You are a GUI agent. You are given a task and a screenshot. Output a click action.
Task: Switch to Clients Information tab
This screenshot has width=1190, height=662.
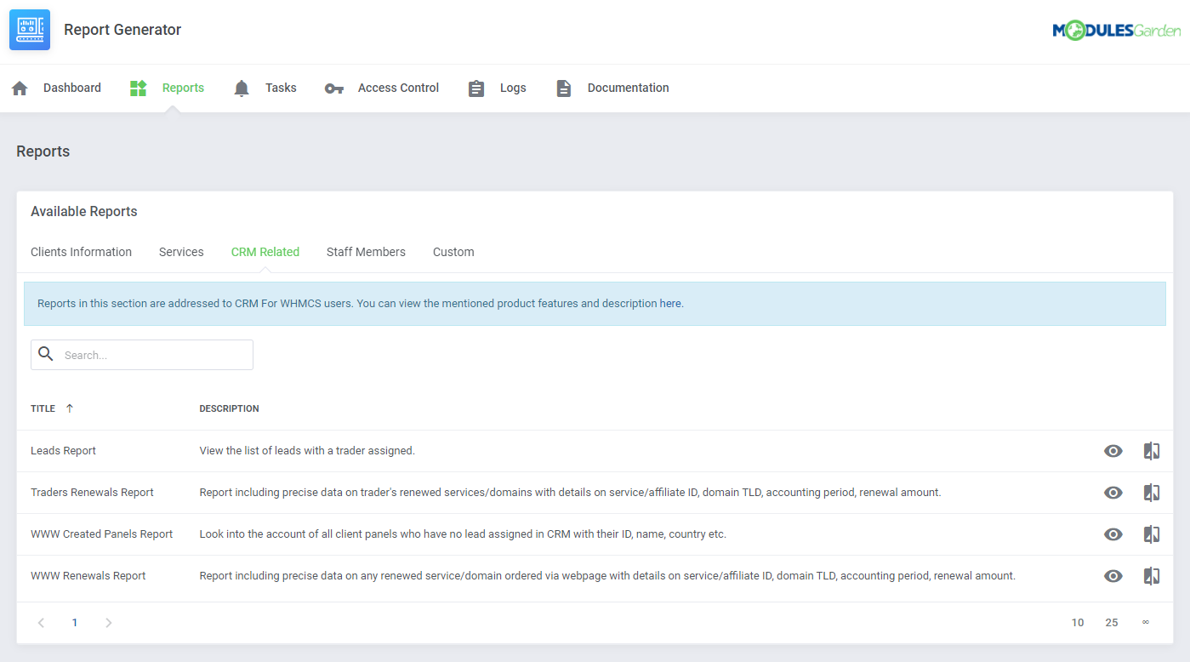point(81,252)
